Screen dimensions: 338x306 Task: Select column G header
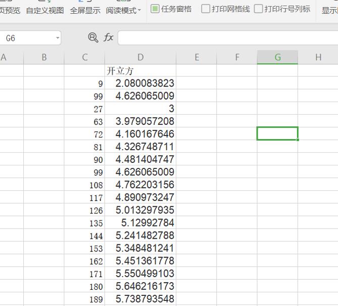[x=277, y=57]
